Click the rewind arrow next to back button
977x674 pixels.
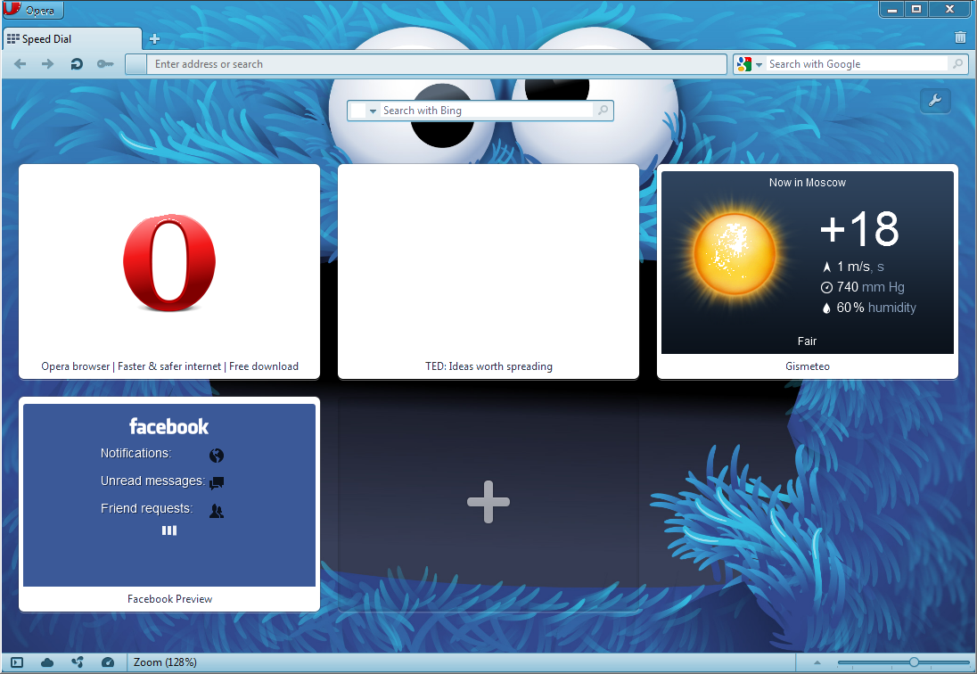[x=76, y=63]
